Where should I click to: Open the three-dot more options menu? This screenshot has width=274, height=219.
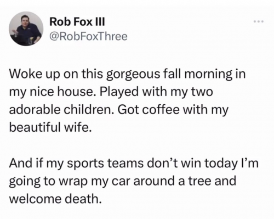259,21
